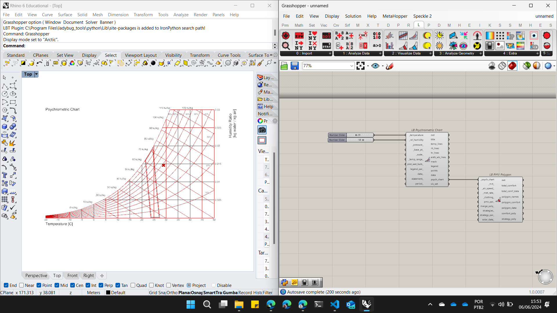
Task: Click Record History in status bar
Action: tap(250, 293)
